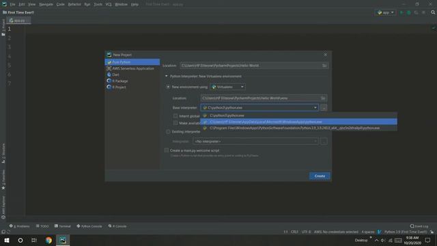Screen dimensions: 437x246
Task: Click the green Run icon in toolbar
Action: [401, 12]
